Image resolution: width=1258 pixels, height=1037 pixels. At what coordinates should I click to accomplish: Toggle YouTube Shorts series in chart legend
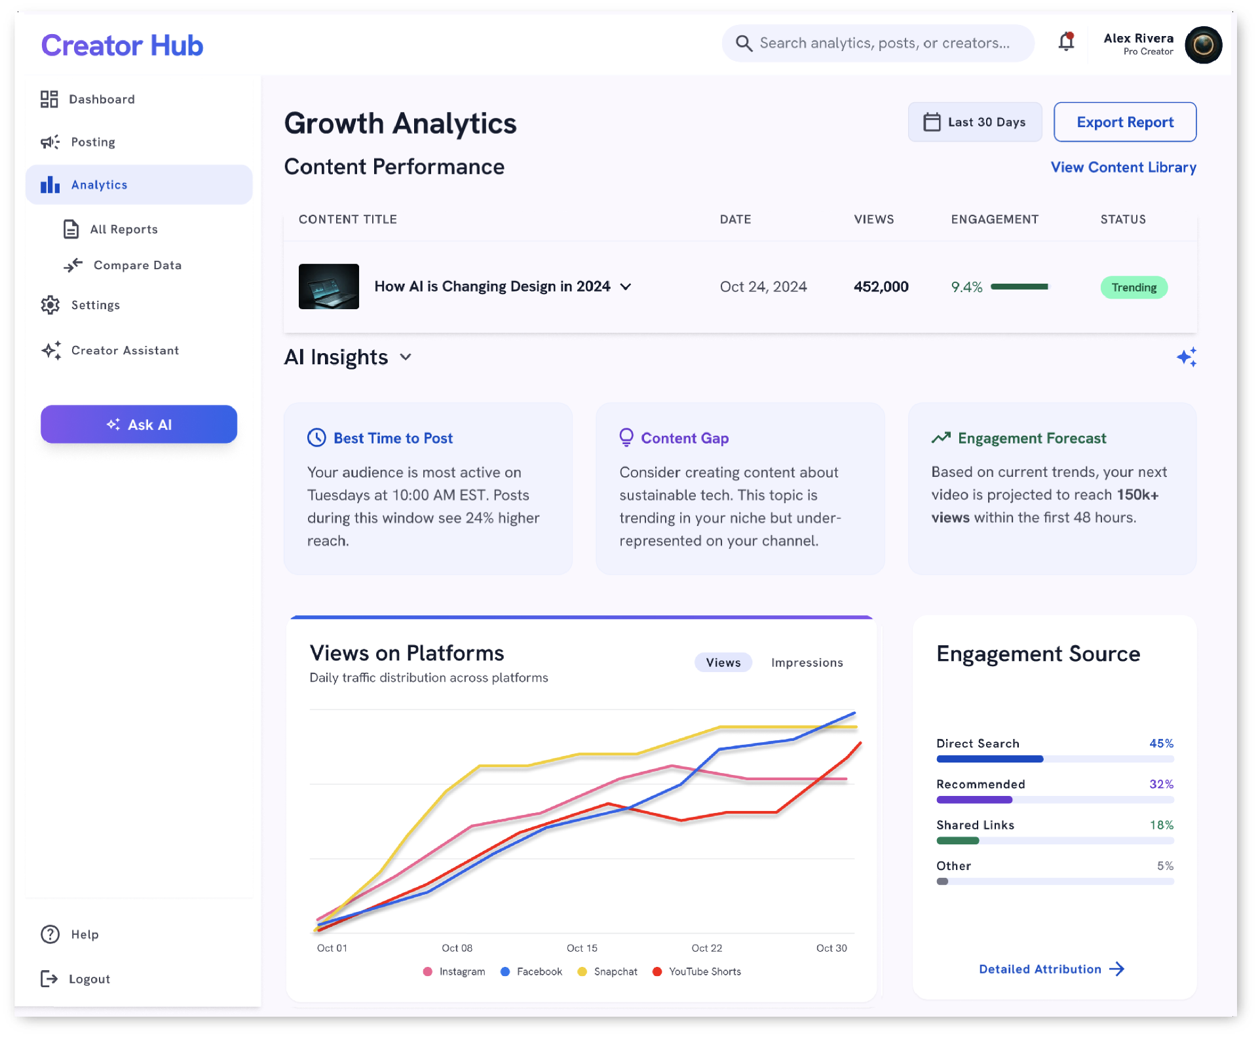pos(696,971)
